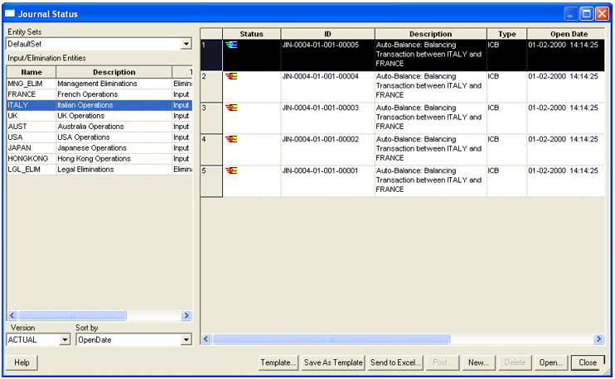
Task: Click the Type column header
Action: click(x=506, y=34)
